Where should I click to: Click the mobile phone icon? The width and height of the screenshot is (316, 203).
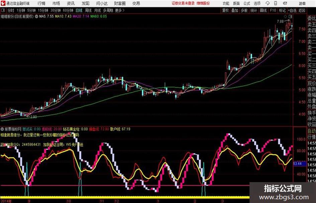tap(276, 3)
